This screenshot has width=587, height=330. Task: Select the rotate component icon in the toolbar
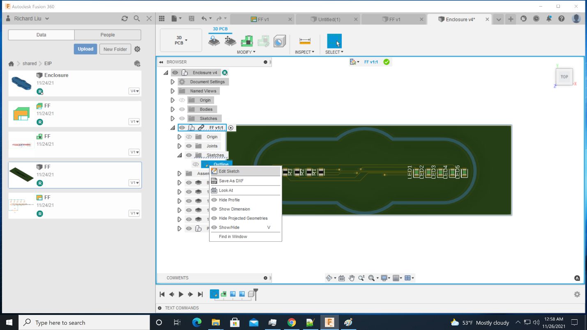[x=214, y=41]
